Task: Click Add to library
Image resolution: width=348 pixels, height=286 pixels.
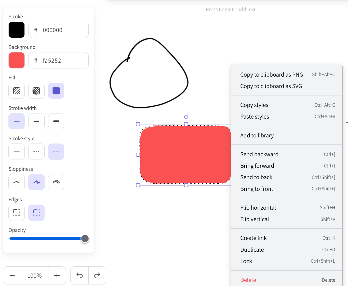Action: point(257,135)
